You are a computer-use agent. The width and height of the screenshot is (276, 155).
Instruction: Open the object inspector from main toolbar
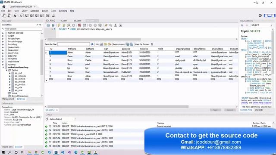pos(16,15)
